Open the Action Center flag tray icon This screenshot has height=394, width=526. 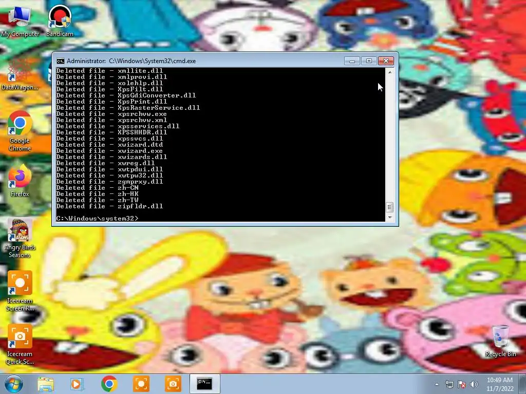click(462, 384)
